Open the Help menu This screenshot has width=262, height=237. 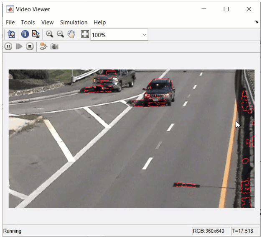point(99,23)
